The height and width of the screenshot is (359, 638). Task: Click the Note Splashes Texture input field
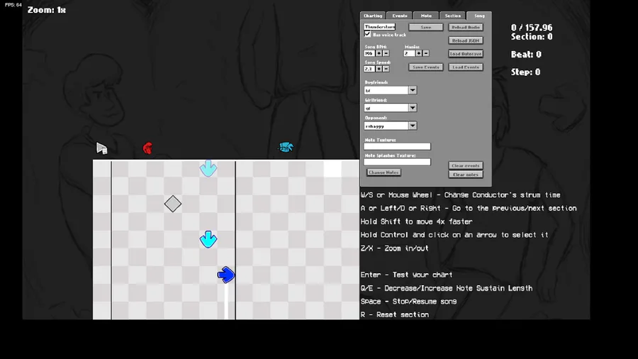click(x=397, y=162)
